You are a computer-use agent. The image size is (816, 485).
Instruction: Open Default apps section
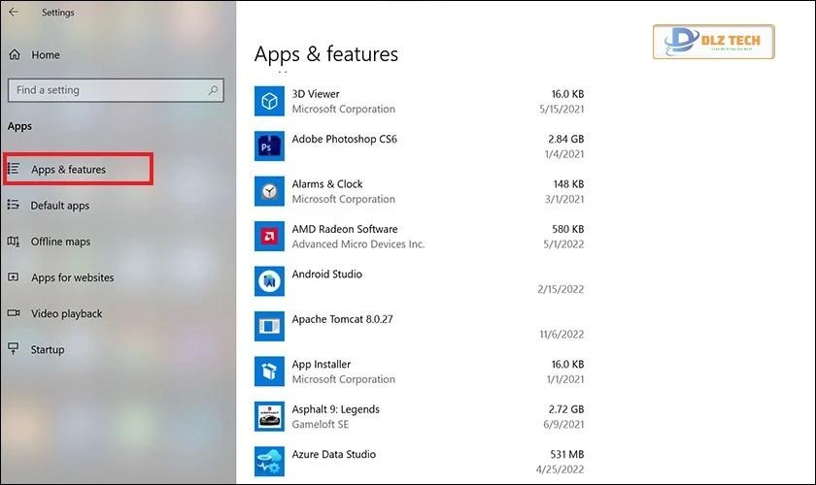tap(60, 206)
